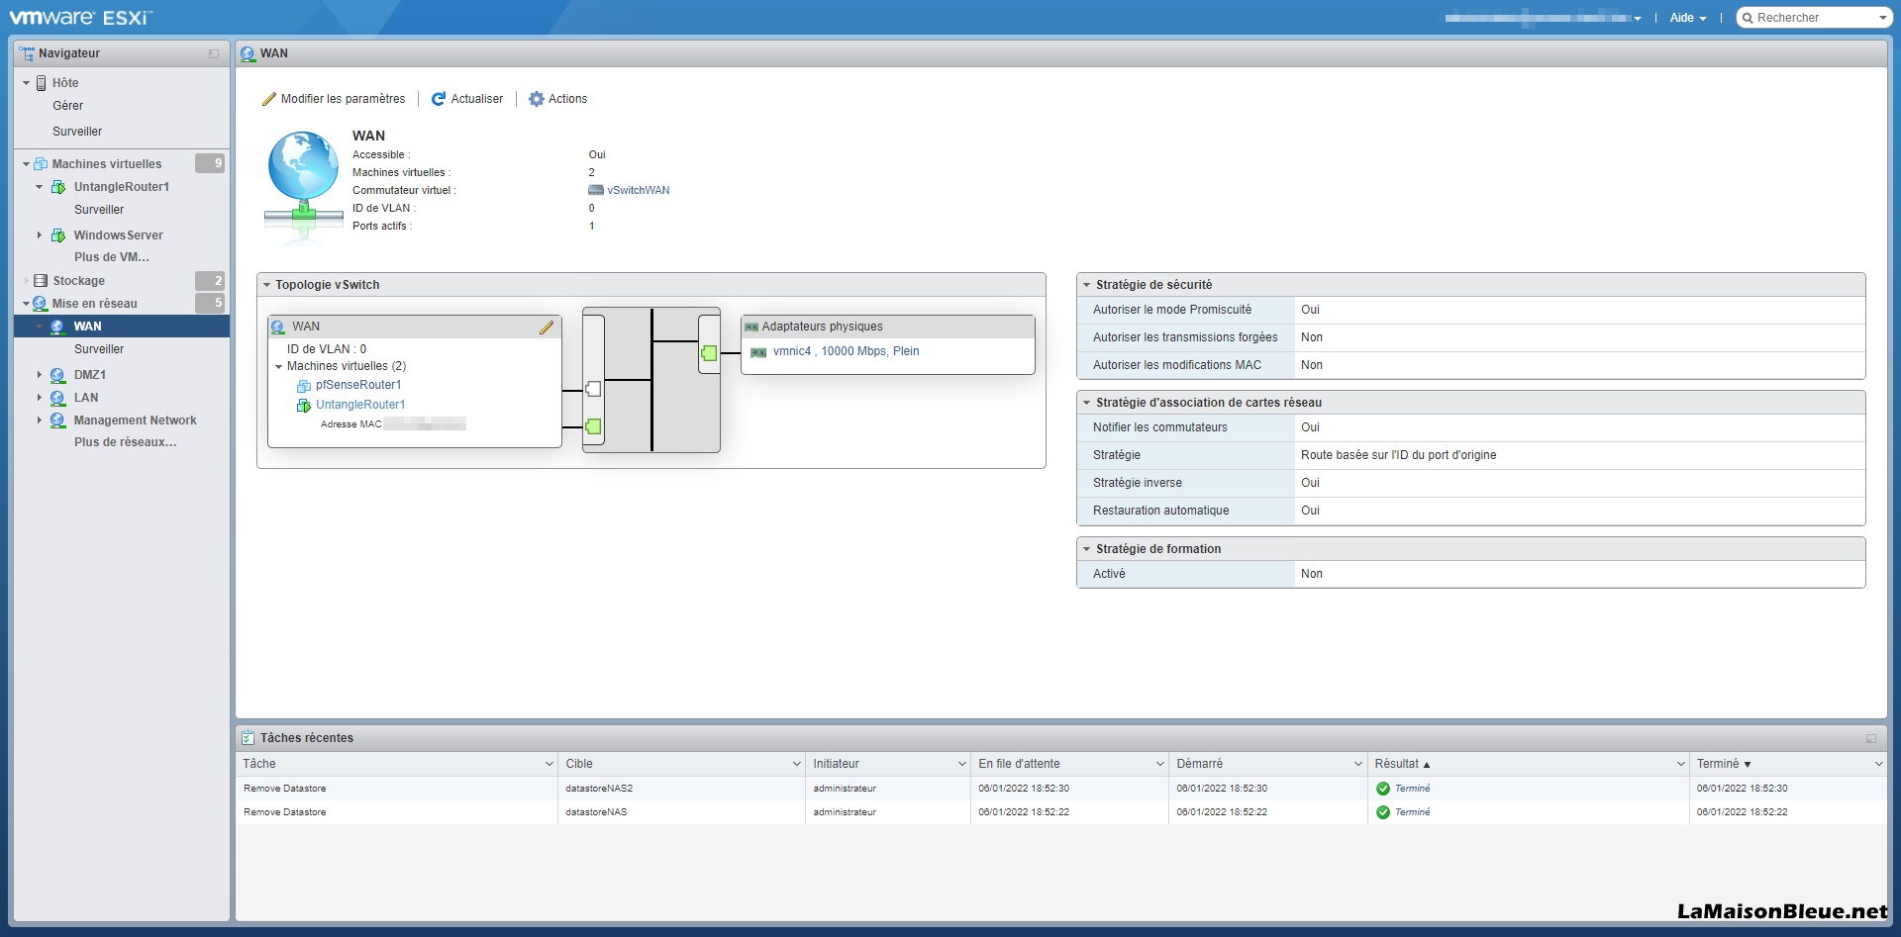Click the UntangleRouter1 VM icon in topology
The height and width of the screenshot is (937, 1901).
(304, 406)
